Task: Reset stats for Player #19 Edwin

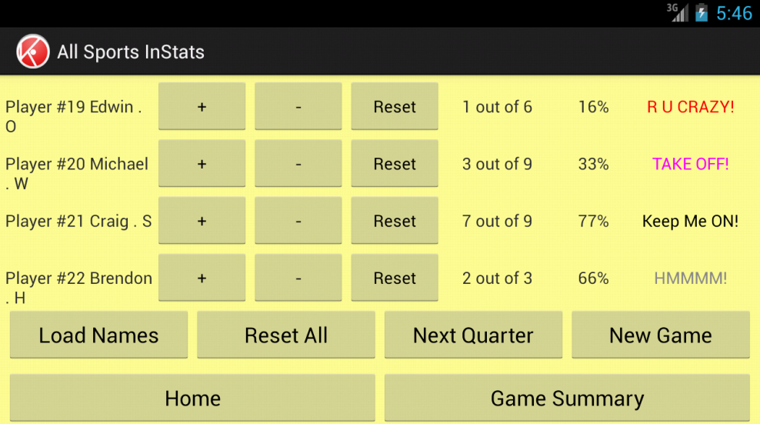Action: pos(395,106)
